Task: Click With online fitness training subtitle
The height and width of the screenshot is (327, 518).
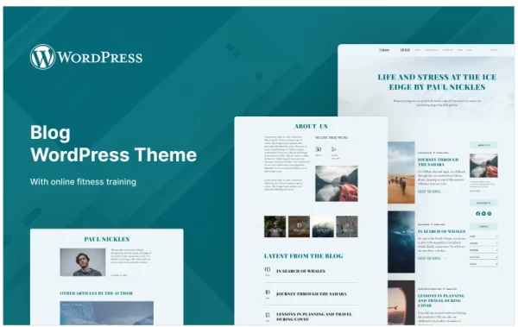Action: pos(83,182)
